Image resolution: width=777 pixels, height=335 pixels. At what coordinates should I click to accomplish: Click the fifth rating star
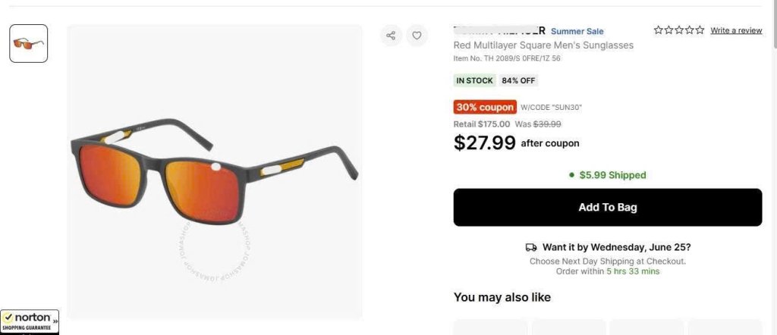(x=700, y=30)
